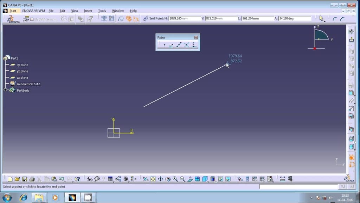Screen dimensions: 360x203
Task: Click the Undo button
Action: pos(61,179)
